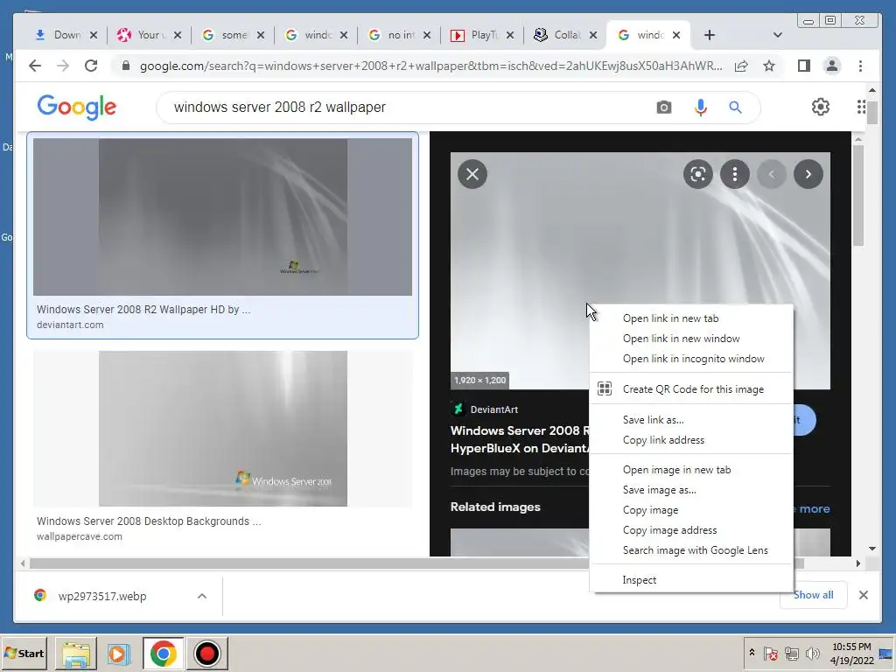Image resolution: width=896 pixels, height=672 pixels.
Task: Close the PlayTube tab
Action: 510,35
